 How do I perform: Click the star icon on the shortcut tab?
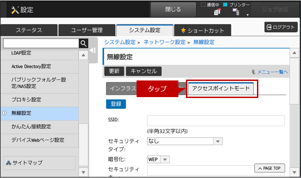183,30
